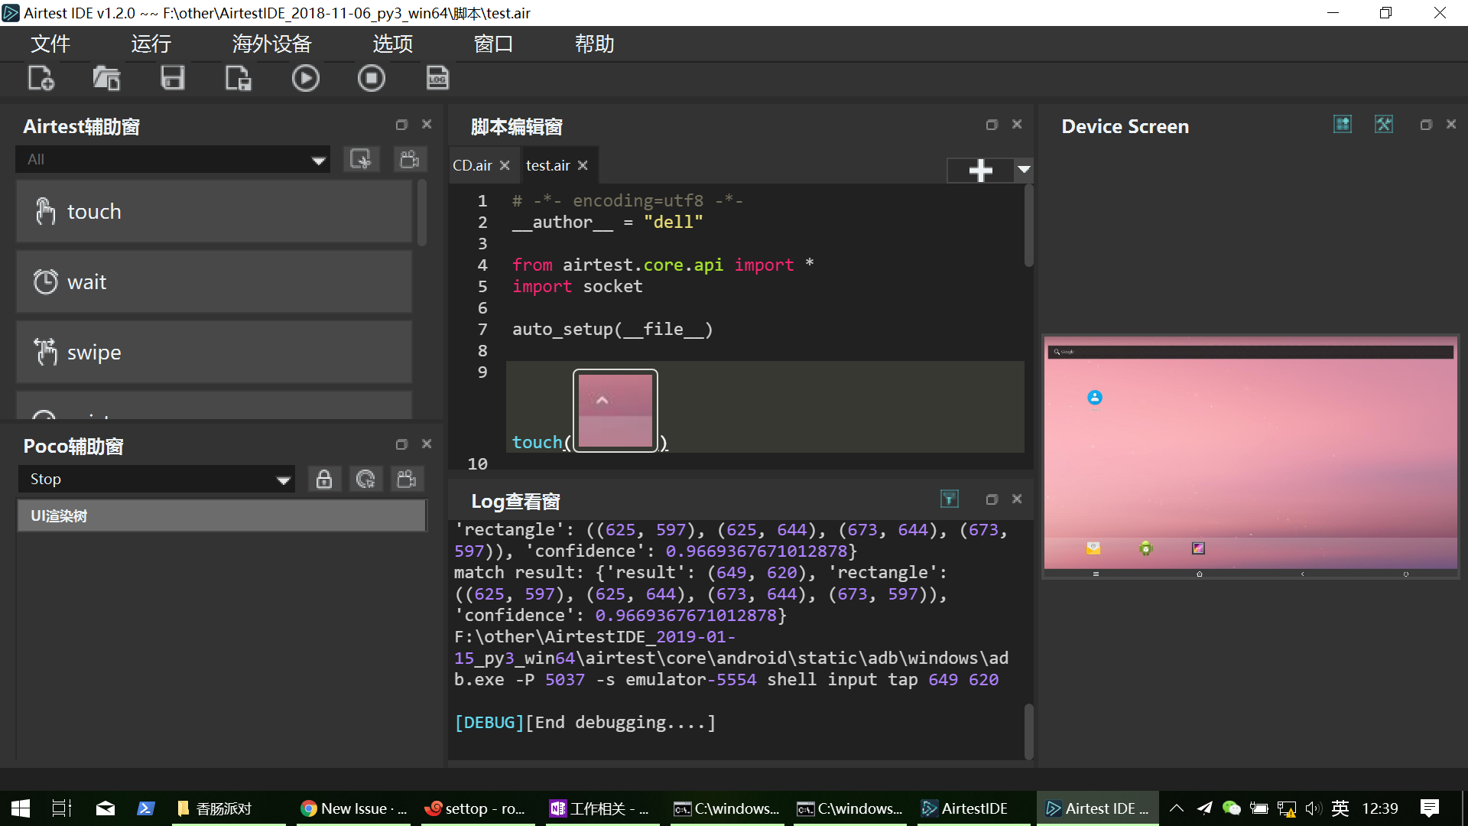Insert a touch command from the Airtest panel

214,211
